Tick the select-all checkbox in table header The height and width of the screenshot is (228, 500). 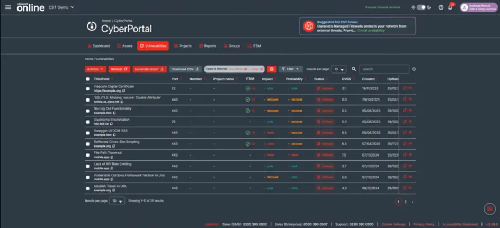[x=88, y=79]
